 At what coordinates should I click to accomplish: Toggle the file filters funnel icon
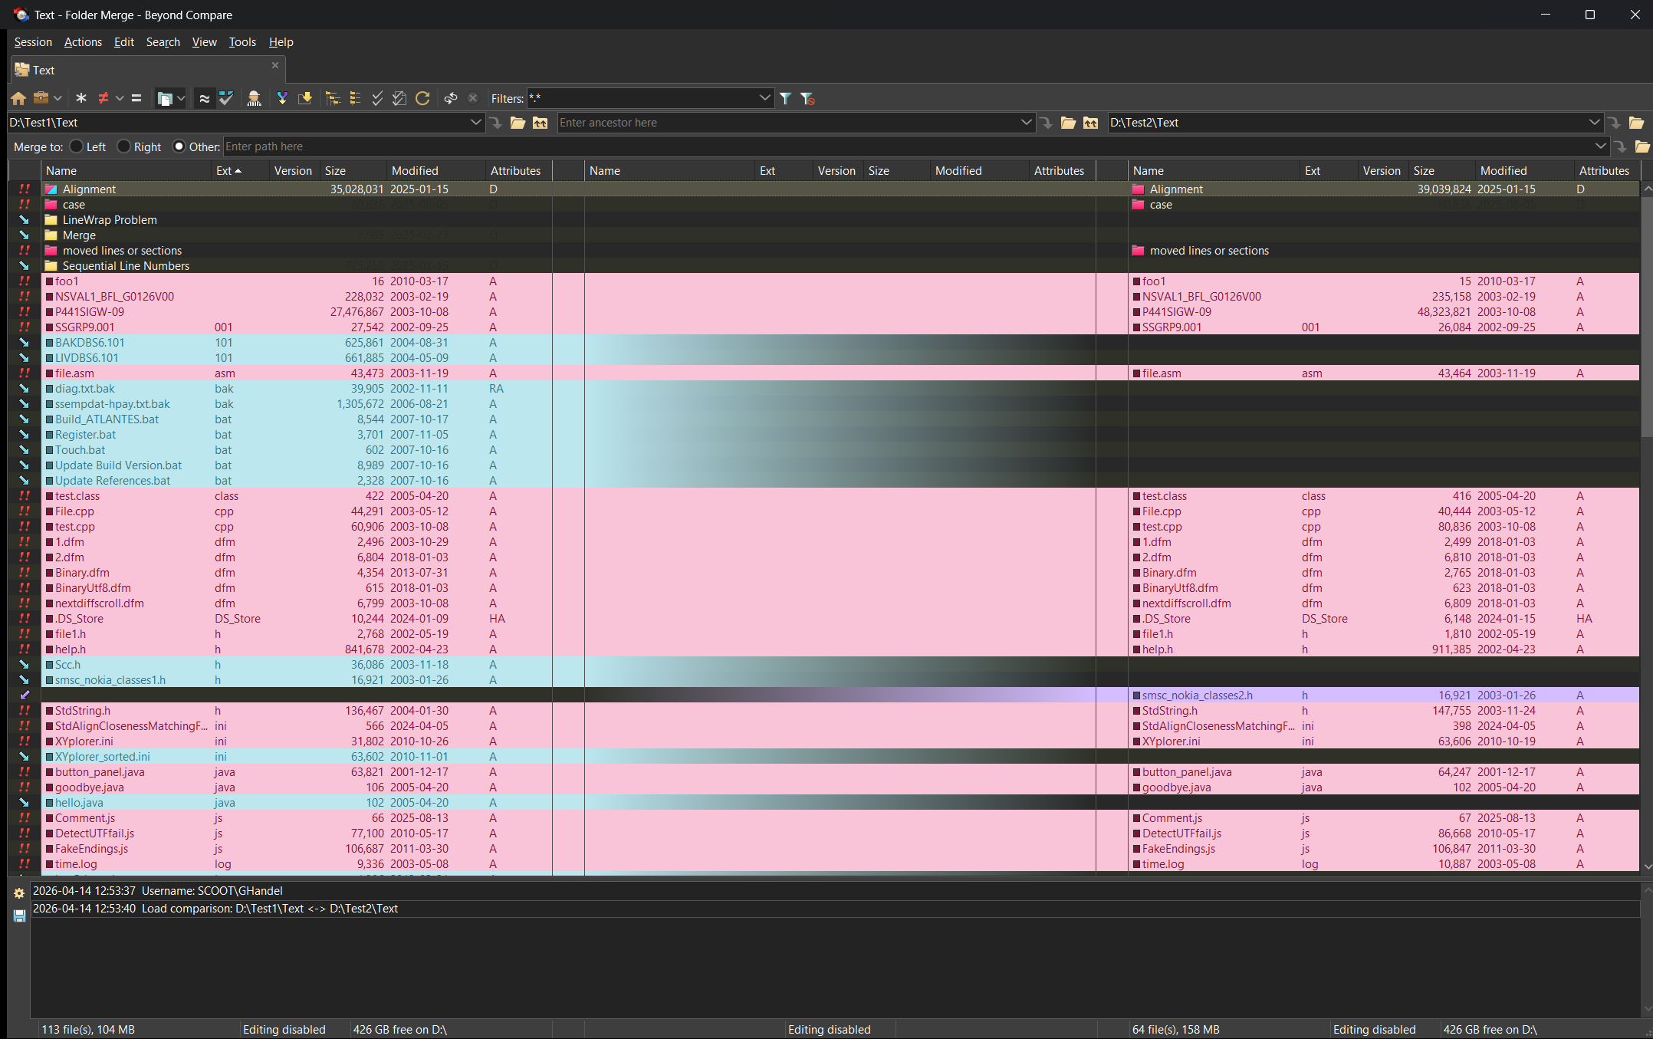(786, 98)
